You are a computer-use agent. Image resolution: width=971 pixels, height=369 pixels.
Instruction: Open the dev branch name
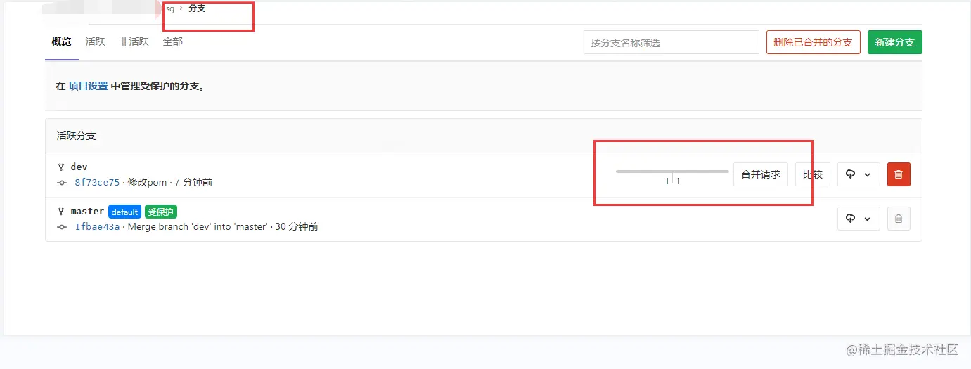[x=79, y=167]
